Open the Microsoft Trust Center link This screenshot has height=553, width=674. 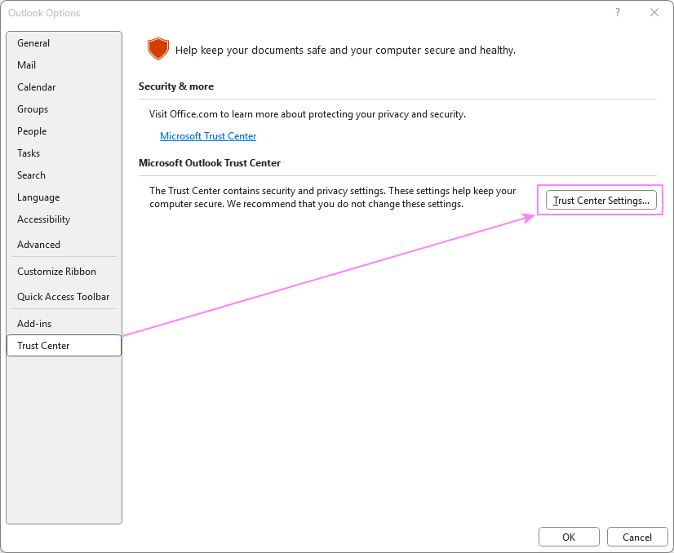tap(208, 136)
